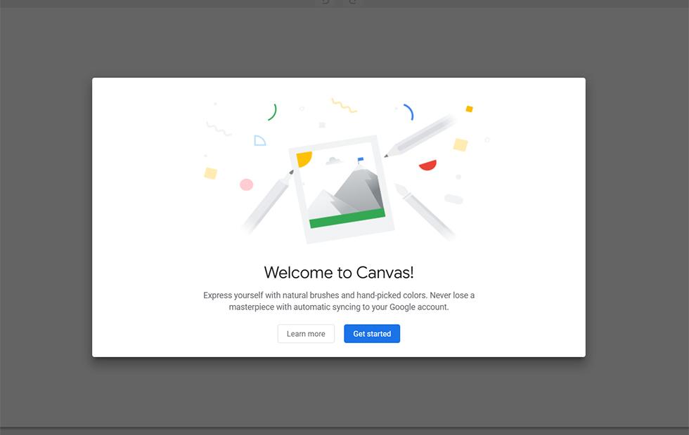Click the description text about natural brushes

pyautogui.click(x=339, y=301)
